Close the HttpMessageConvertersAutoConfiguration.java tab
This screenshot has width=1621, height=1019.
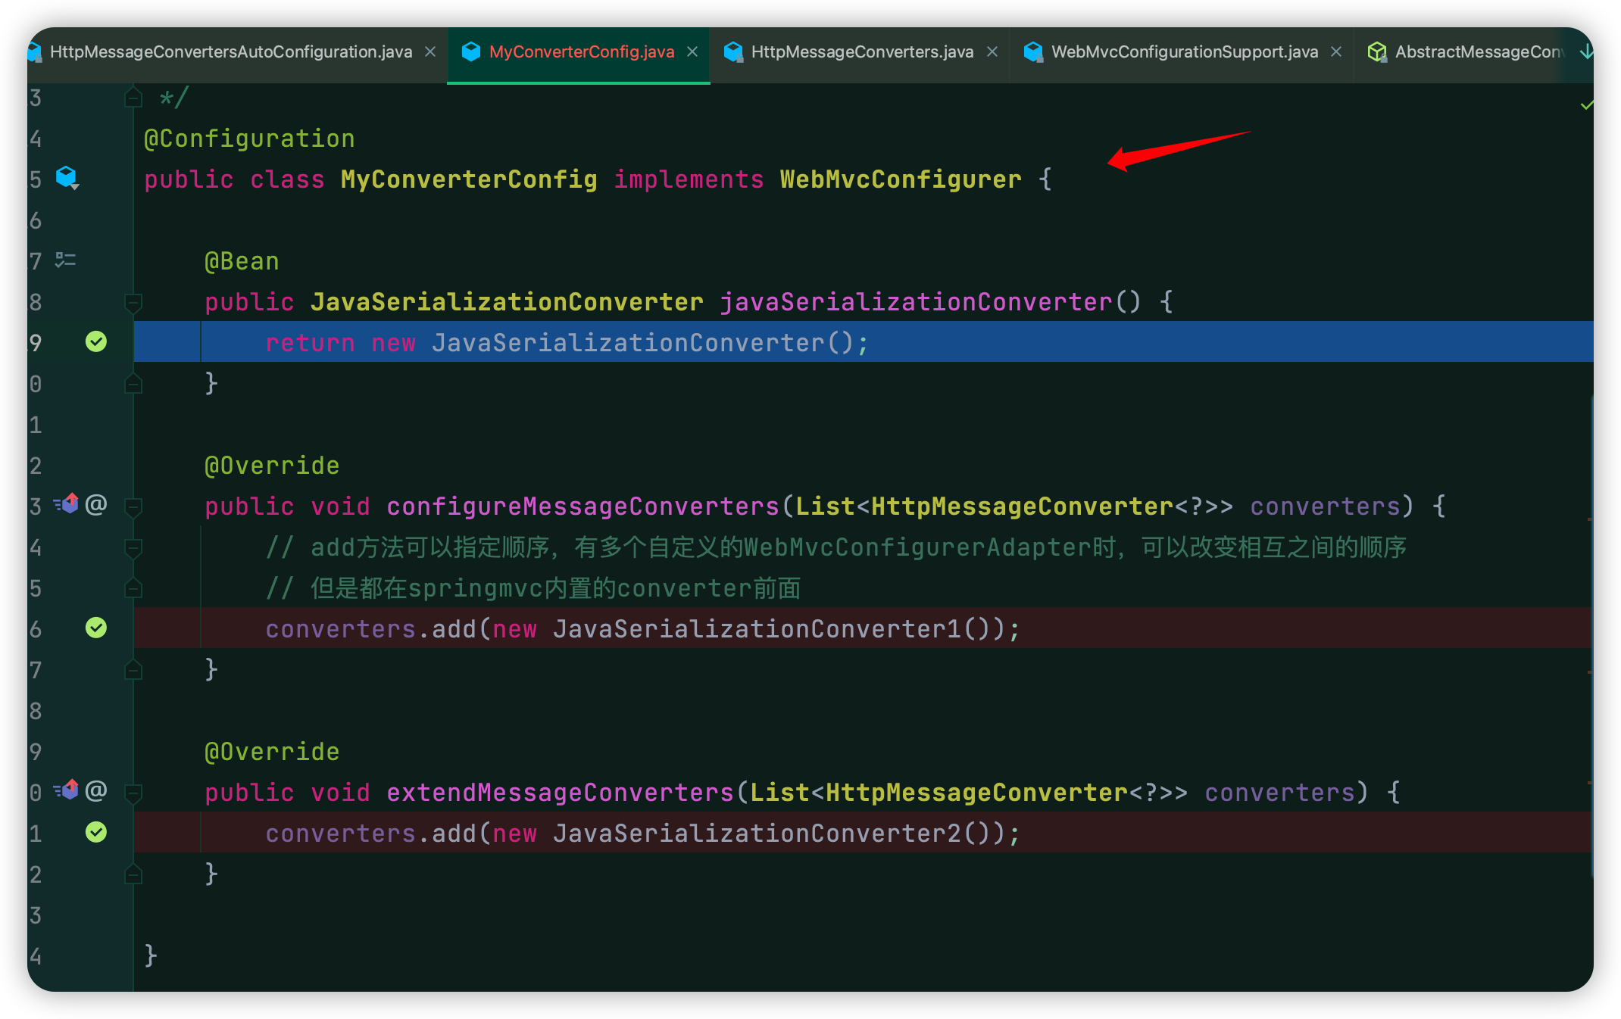pos(430,51)
